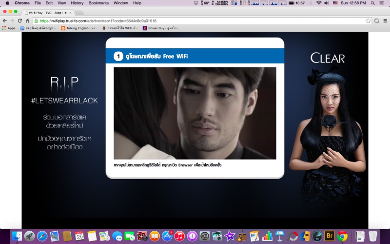
Task: Open the Help menu
Action: [x=137, y=3]
